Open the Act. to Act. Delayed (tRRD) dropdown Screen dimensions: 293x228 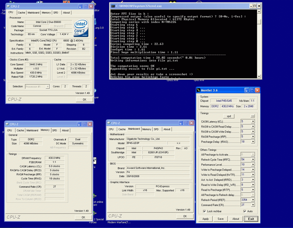coord(253,180)
